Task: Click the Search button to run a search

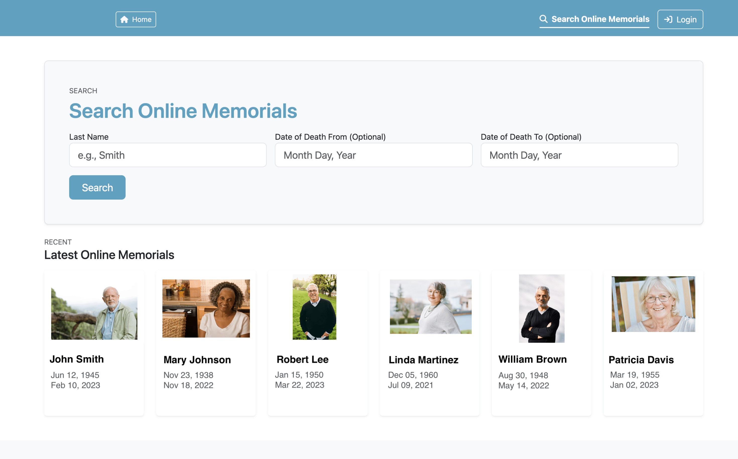Action: pyautogui.click(x=97, y=187)
